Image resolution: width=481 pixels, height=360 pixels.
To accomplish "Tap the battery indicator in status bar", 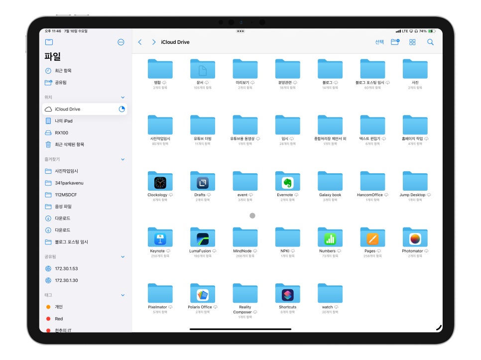I will [432, 31].
